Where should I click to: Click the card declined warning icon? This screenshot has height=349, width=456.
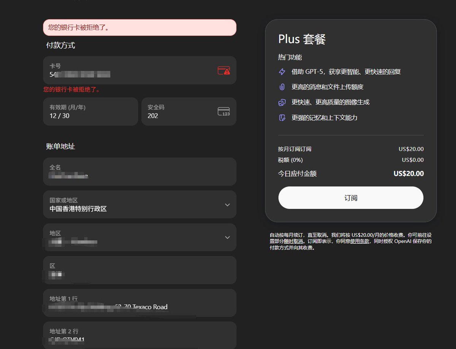[224, 70]
